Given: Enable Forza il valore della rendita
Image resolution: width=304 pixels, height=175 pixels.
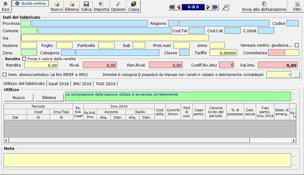Looking at the screenshot, I should point(24,59).
